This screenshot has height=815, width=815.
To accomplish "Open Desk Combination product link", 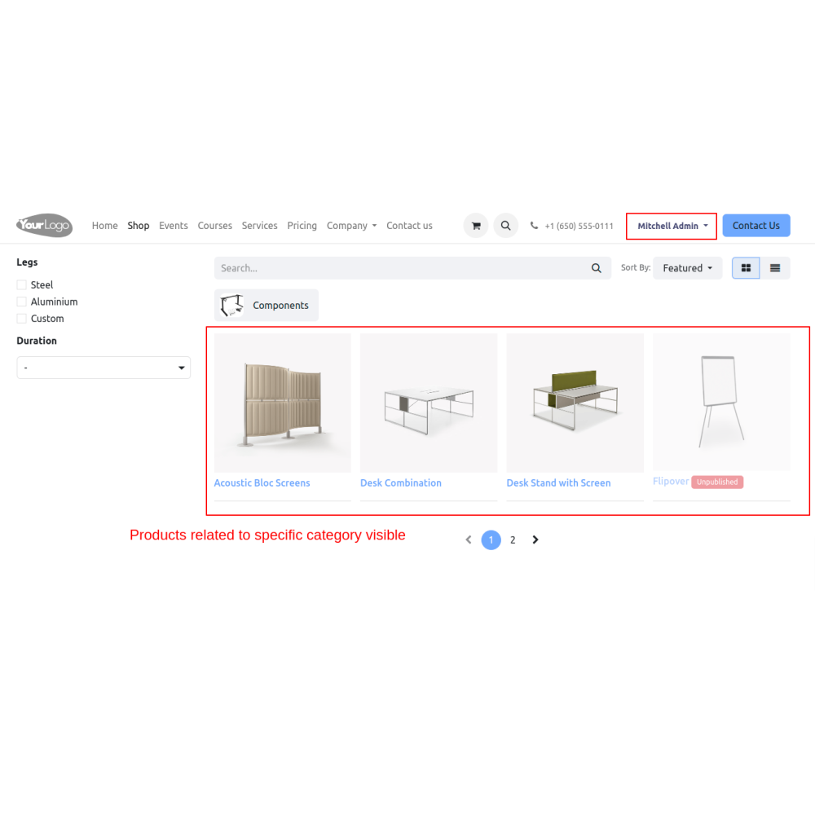I will (x=401, y=482).
